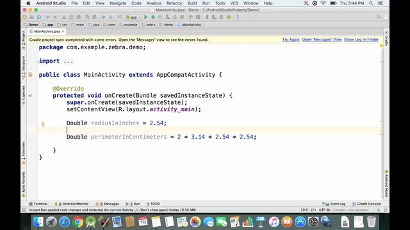Click the class gutter icon beside MainActivity

point(30,75)
